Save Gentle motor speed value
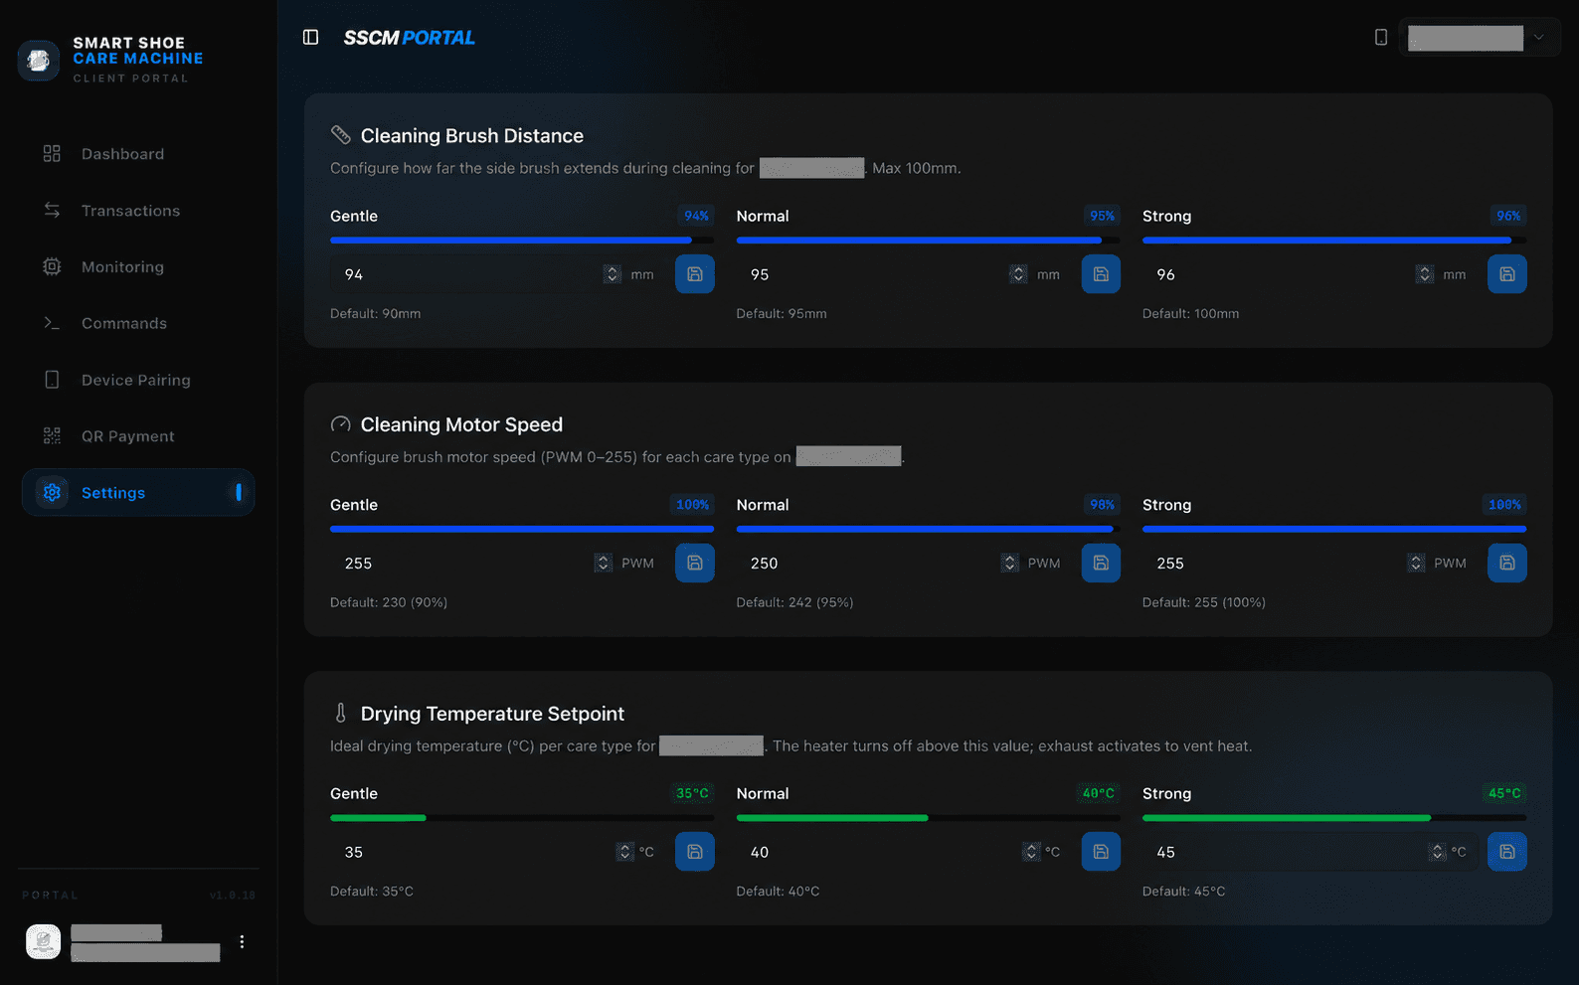The height and width of the screenshot is (985, 1579). (695, 563)
